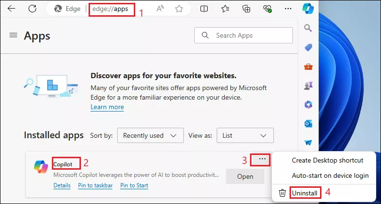Open Settings and more menu in toolbar
The width and height of the screenshot is (381, 204).
coord(288,9)
